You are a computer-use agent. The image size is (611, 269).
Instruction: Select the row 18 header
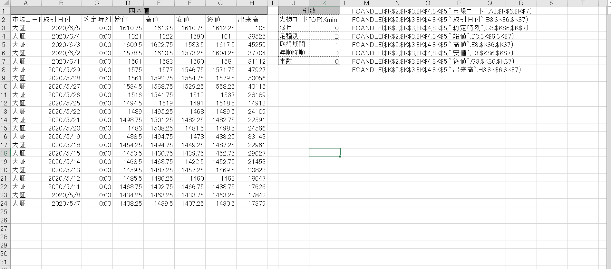coord(4,153)
